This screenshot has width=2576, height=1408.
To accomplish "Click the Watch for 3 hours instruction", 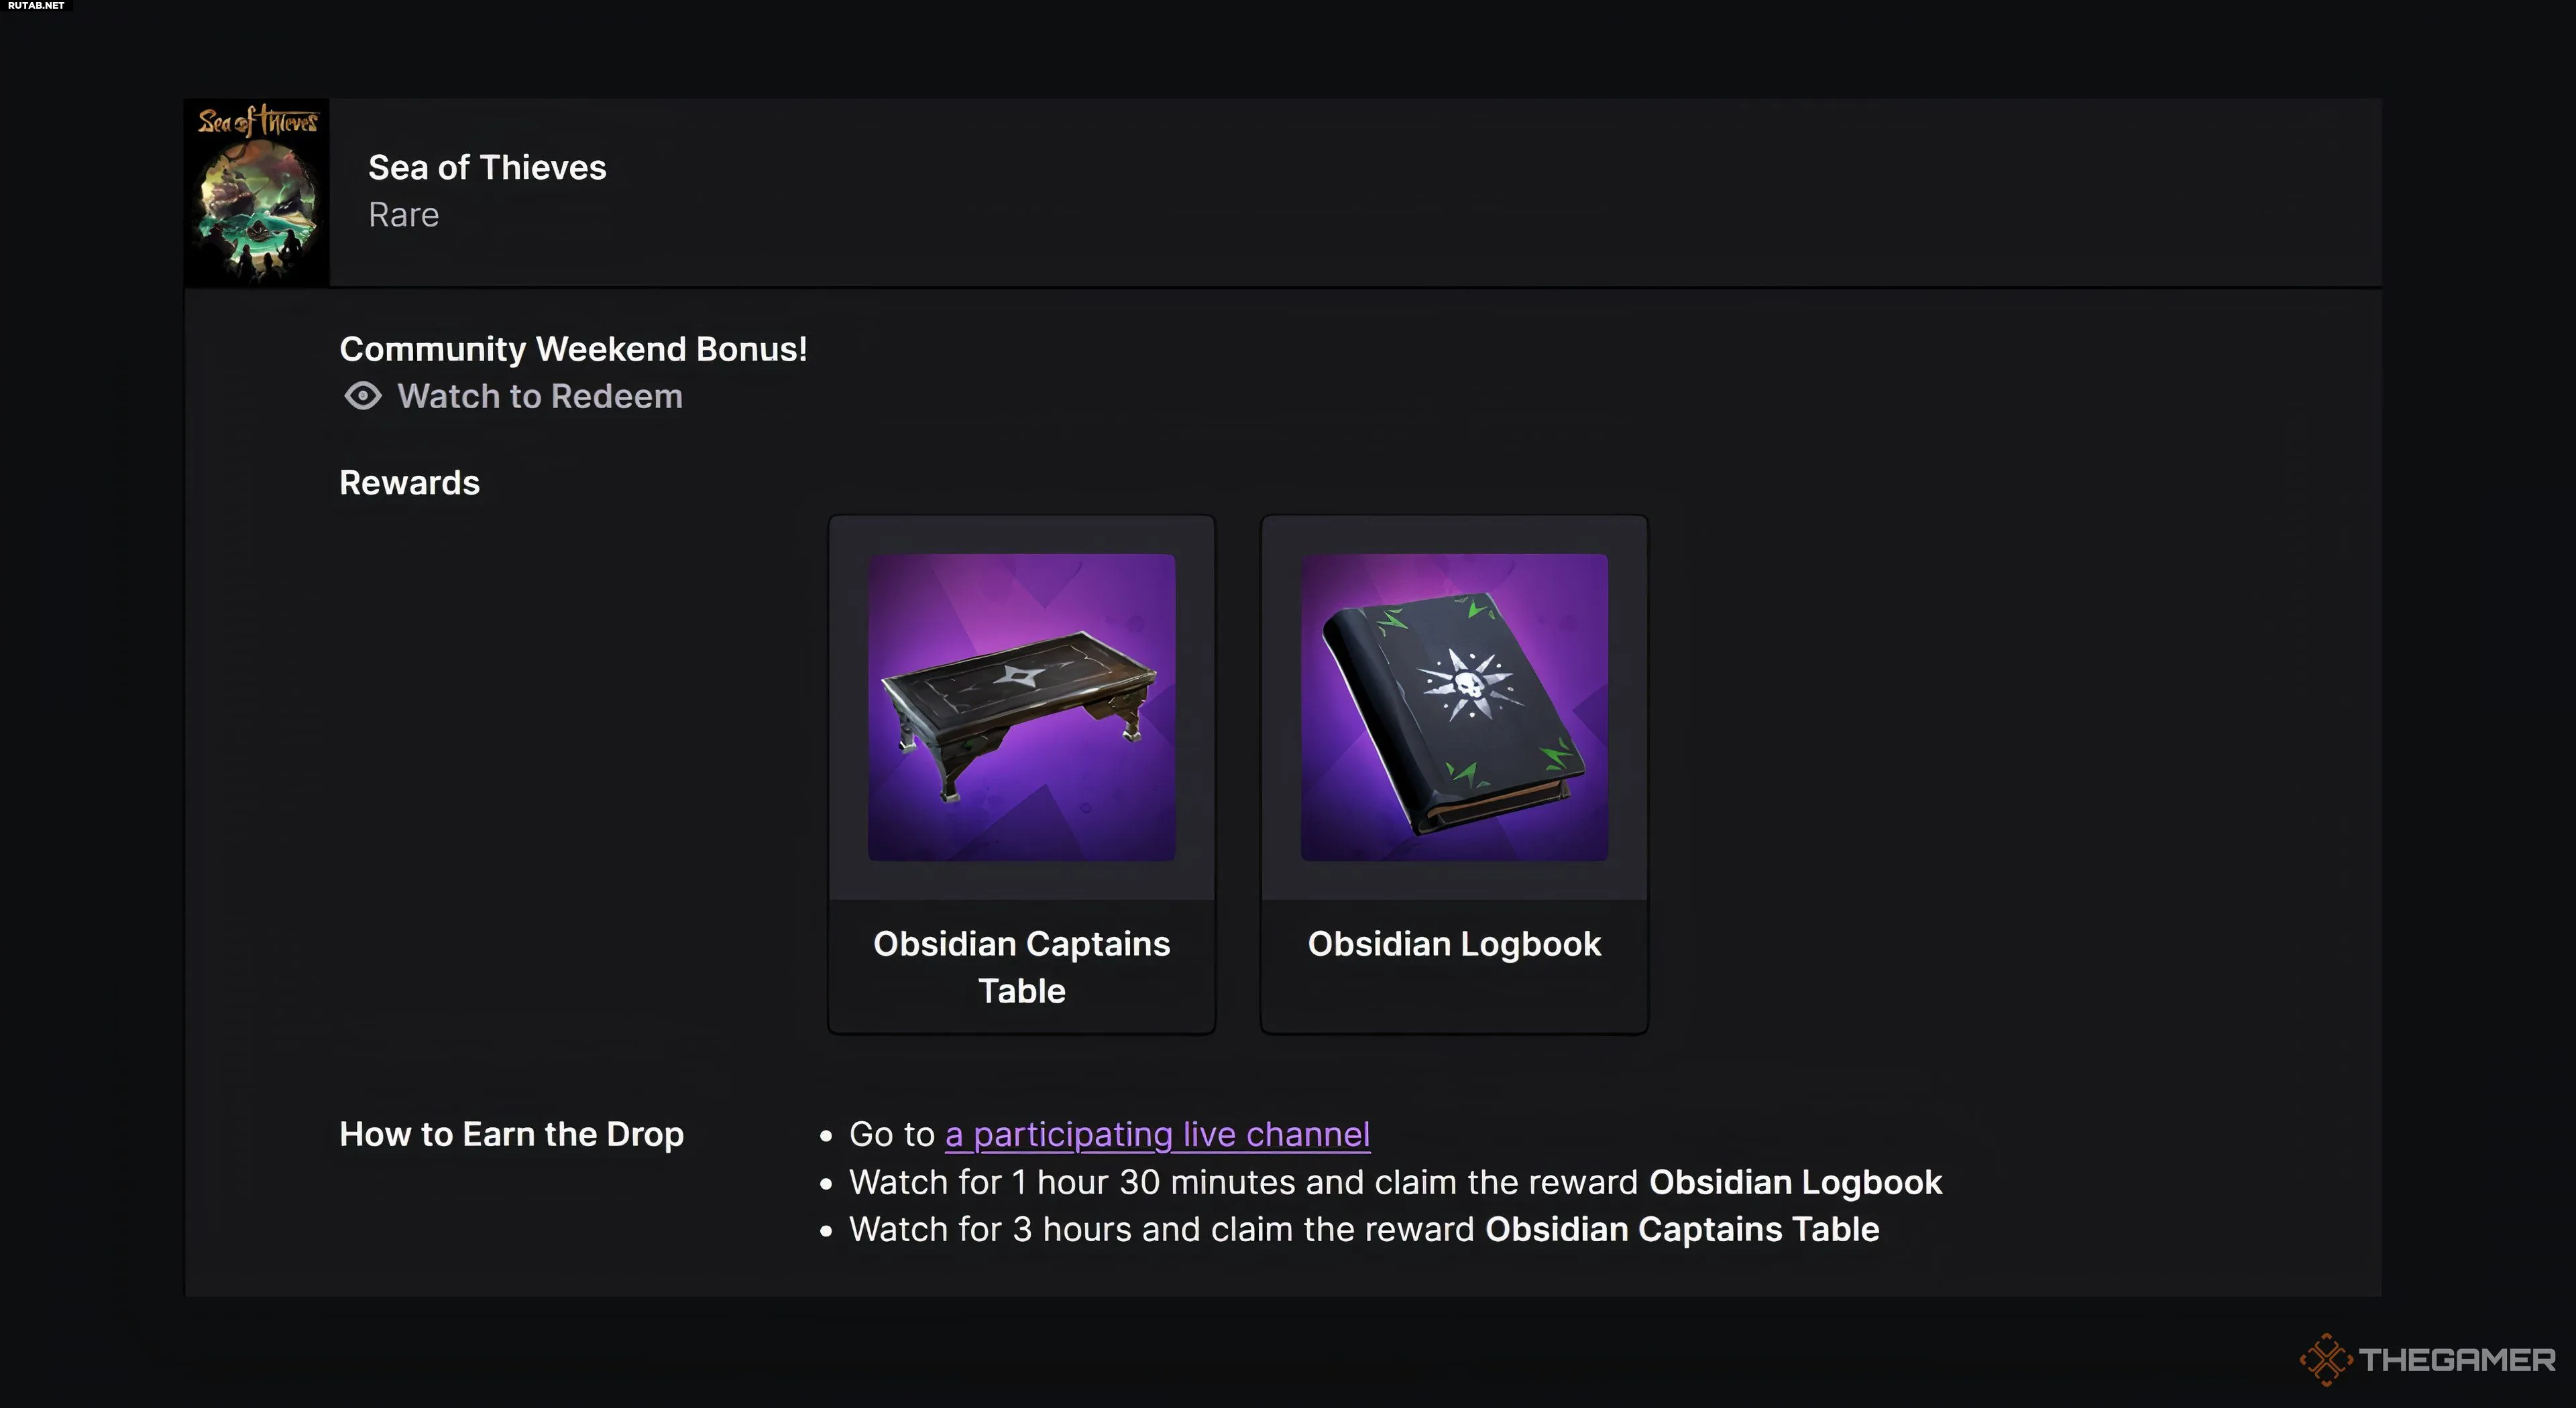I will coord(1161,1229).
